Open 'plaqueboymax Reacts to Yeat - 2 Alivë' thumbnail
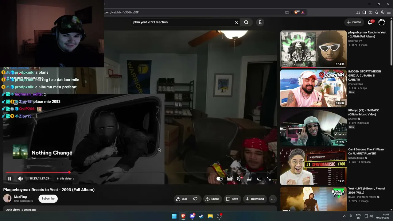Viewport: 393px width, 221px height. (313, 49)
